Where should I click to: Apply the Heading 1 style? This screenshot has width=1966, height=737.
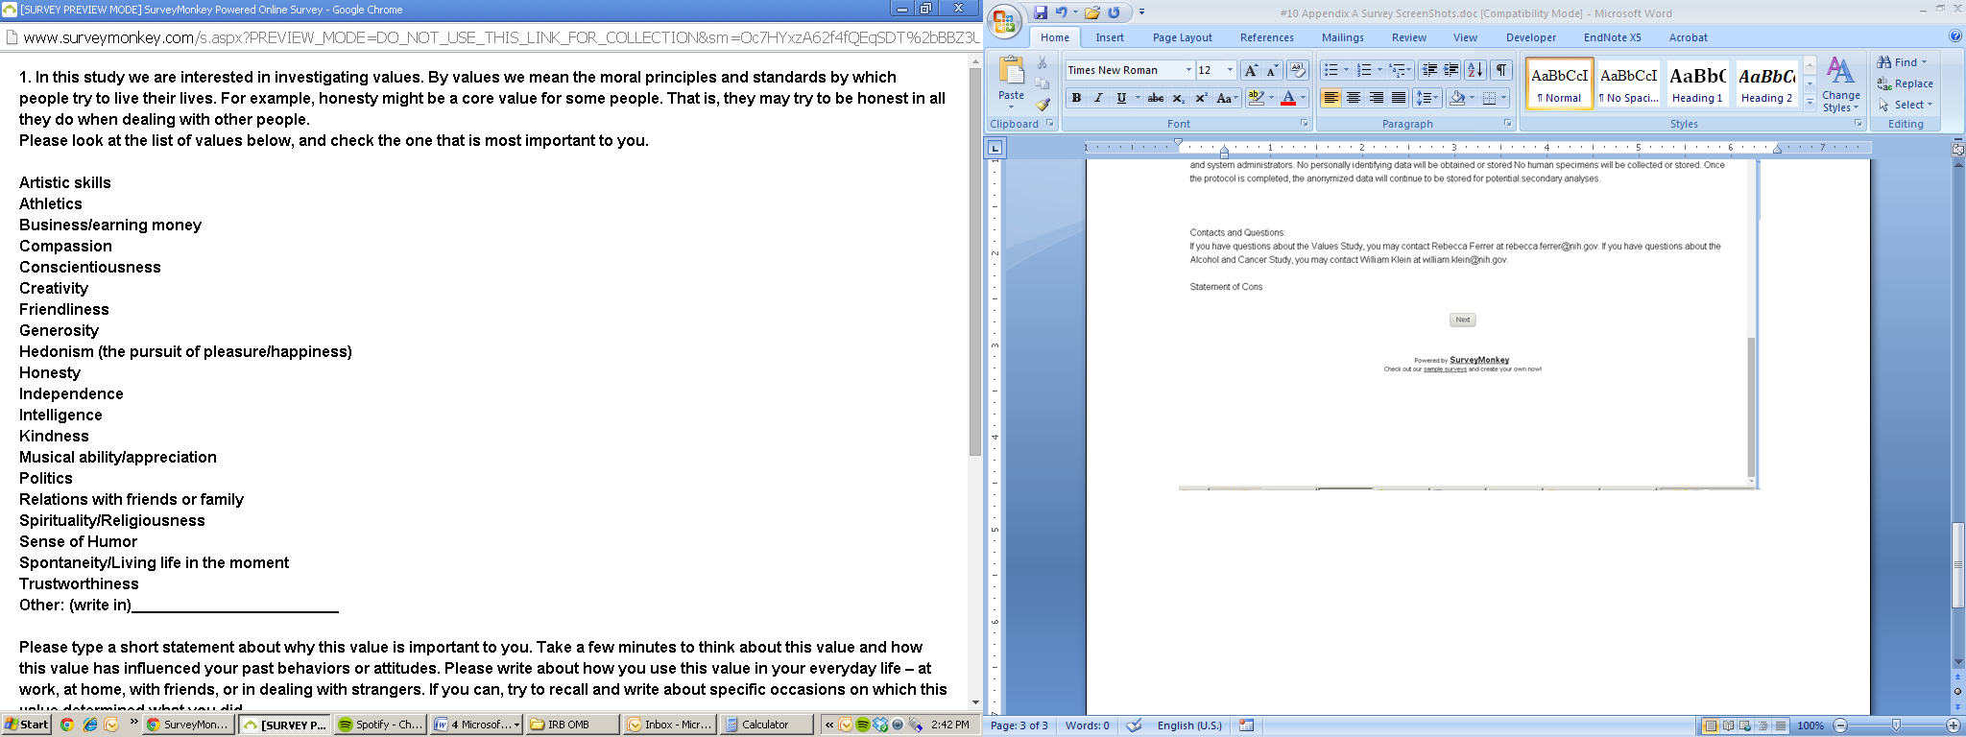pyautogui.click(x=1697, y=83)
